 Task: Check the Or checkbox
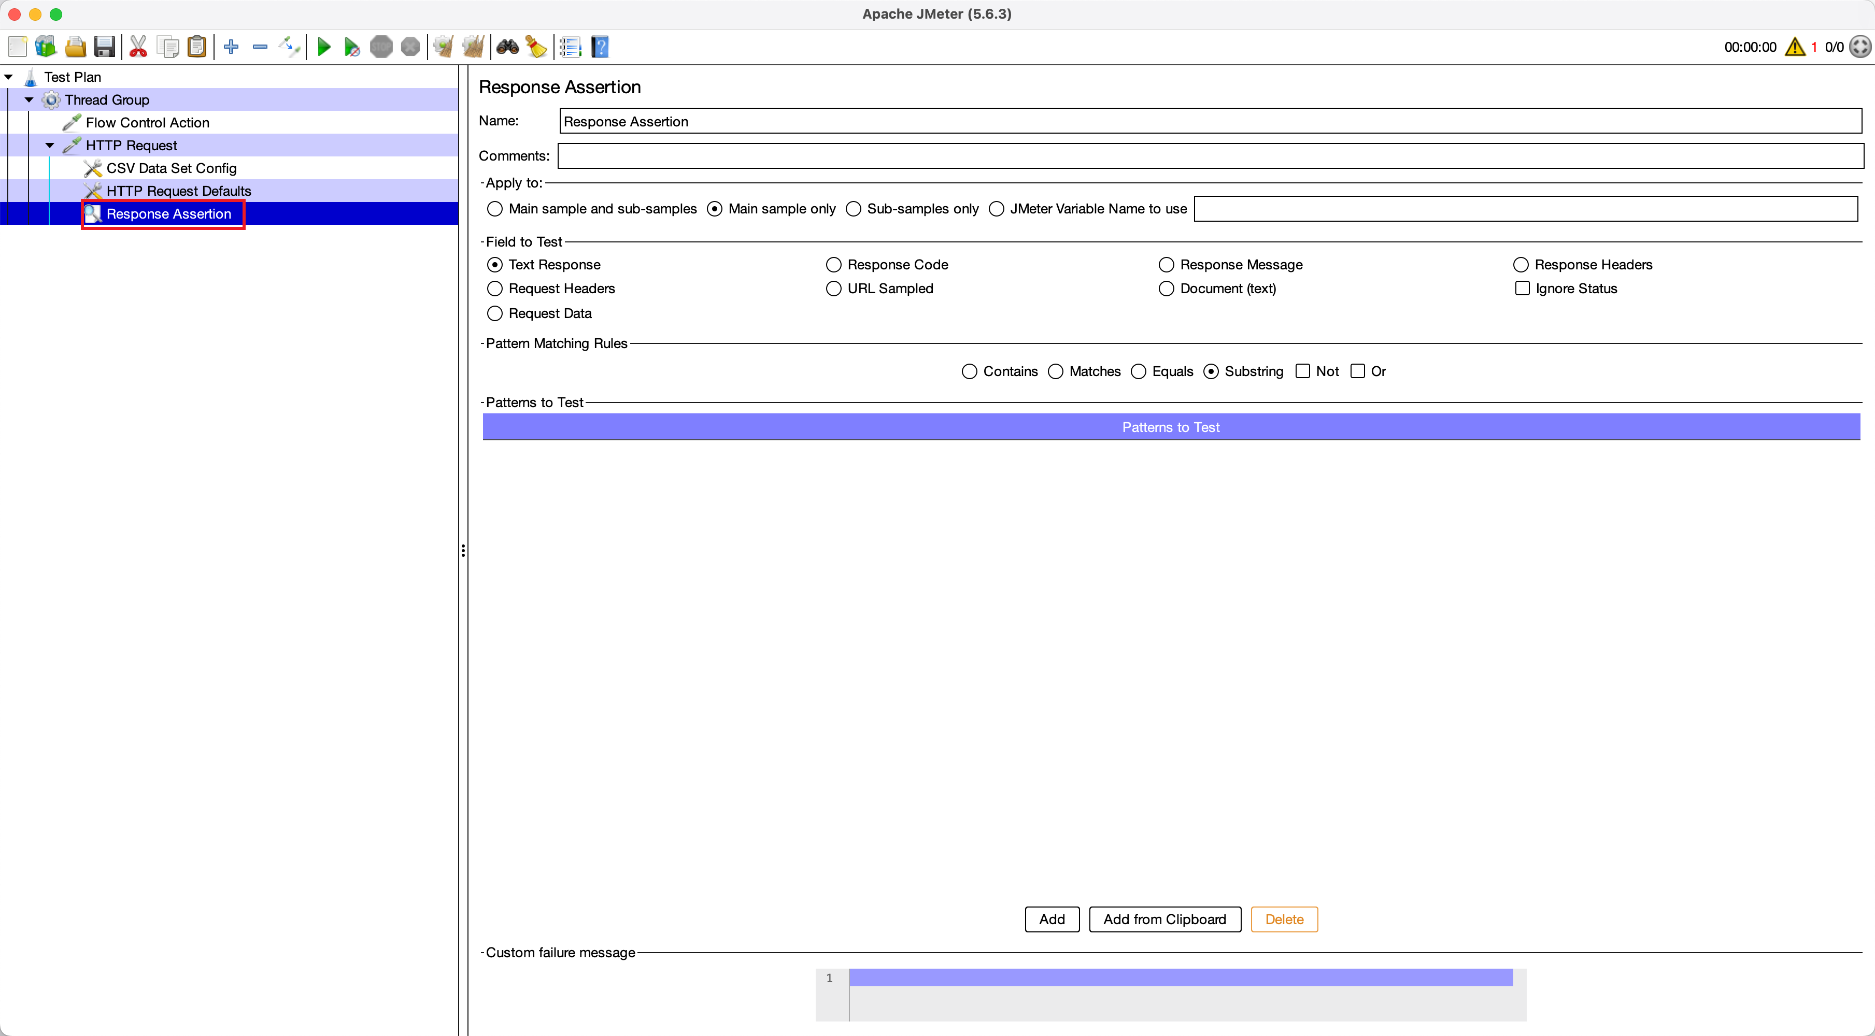(1357, 371)
